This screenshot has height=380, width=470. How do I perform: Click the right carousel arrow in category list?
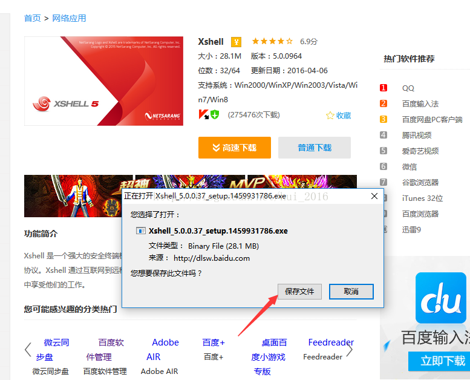[x=350, y=350]
